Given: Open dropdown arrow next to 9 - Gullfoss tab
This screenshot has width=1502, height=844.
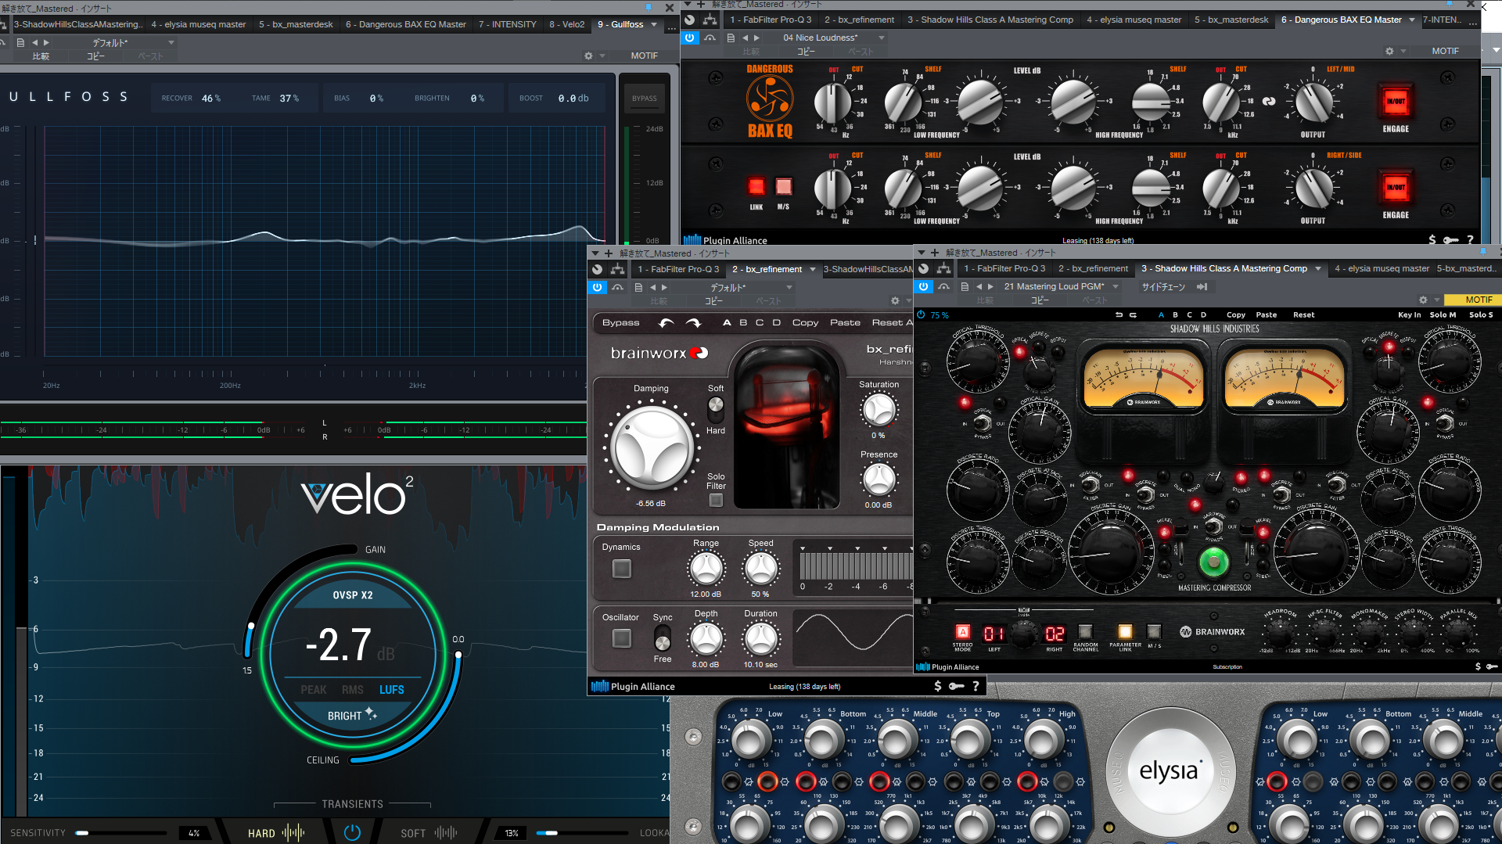Looking at the screenshot, I should click(655, 24).
